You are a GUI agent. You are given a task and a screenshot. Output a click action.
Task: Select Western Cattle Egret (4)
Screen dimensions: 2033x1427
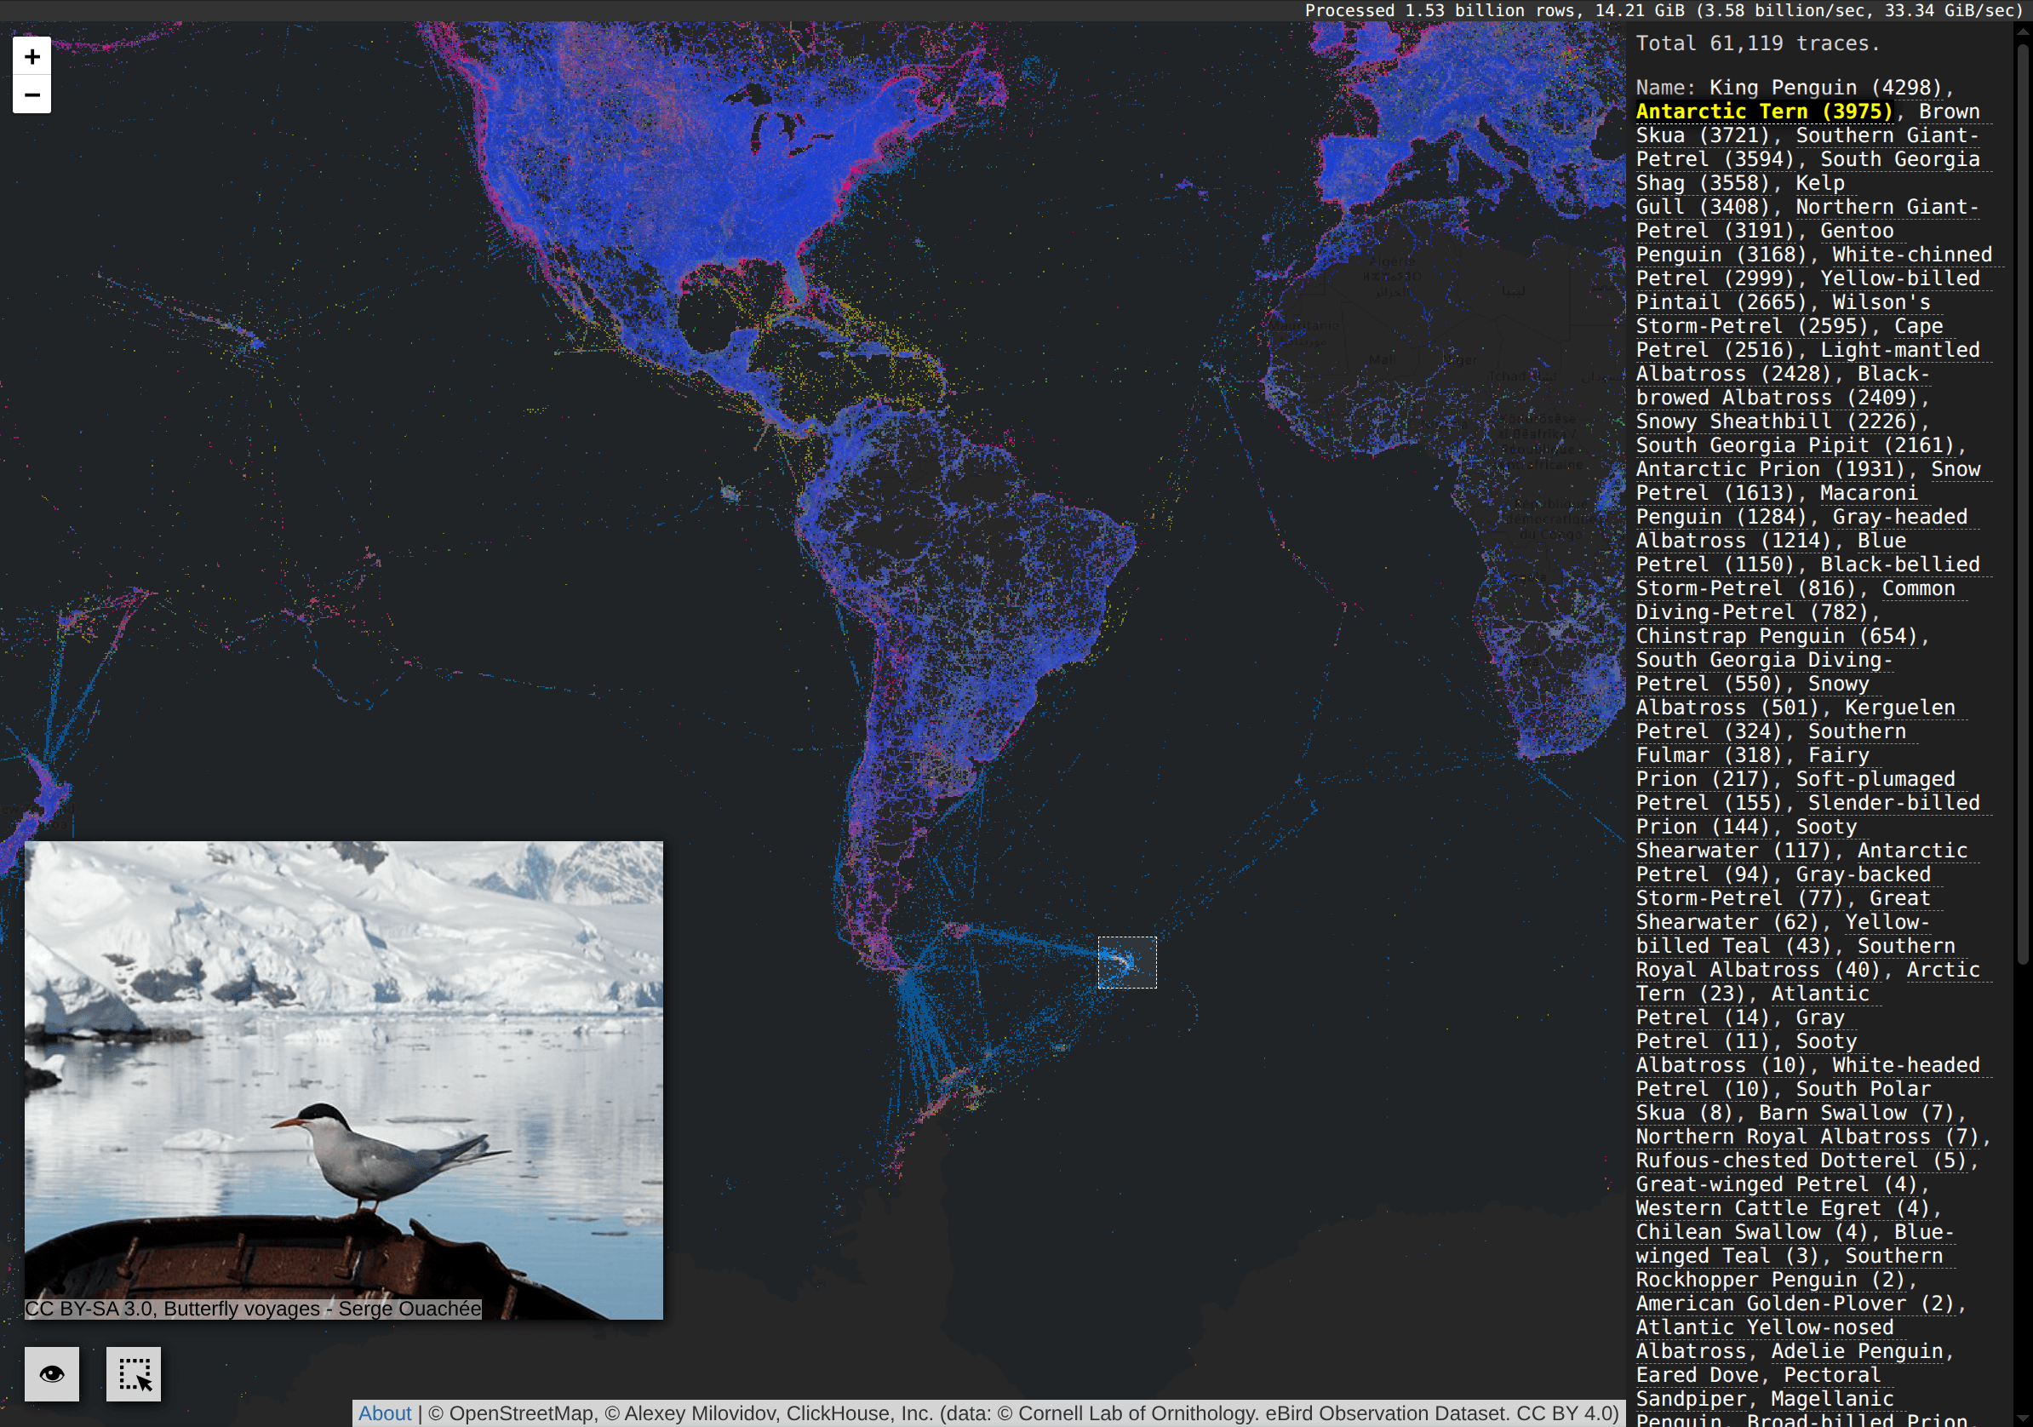pos(1782,1208)
